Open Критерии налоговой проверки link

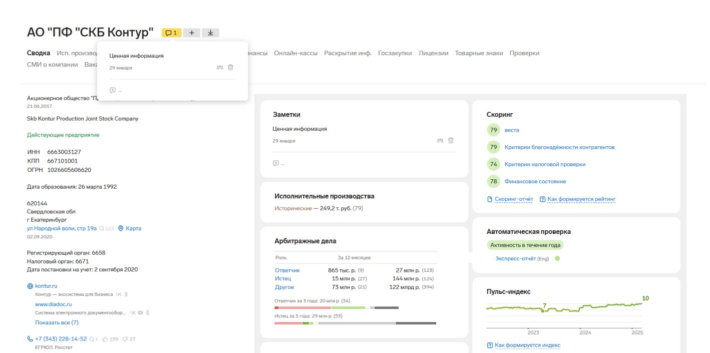coord(545,164)
